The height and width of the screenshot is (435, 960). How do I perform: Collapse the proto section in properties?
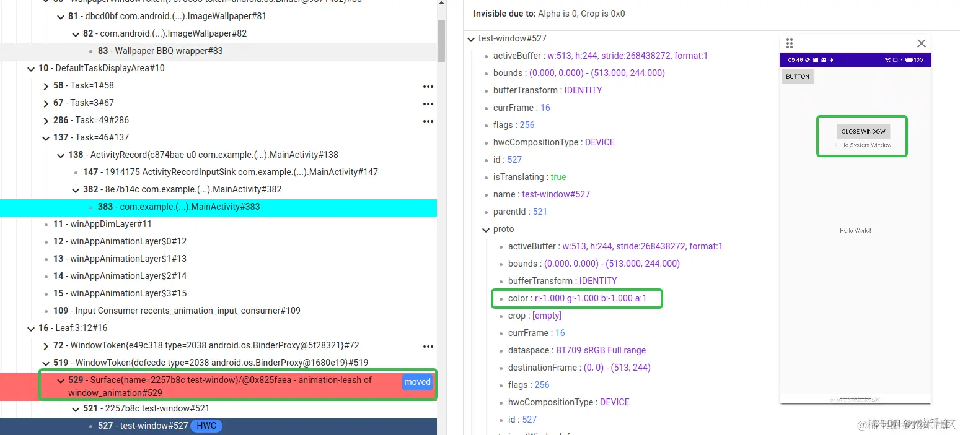tap(486, 230)
